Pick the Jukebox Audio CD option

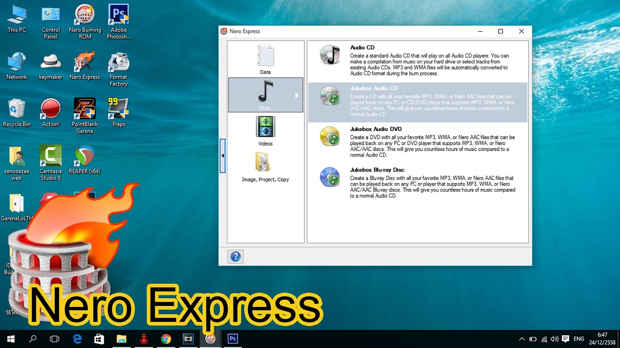point(418,102)
